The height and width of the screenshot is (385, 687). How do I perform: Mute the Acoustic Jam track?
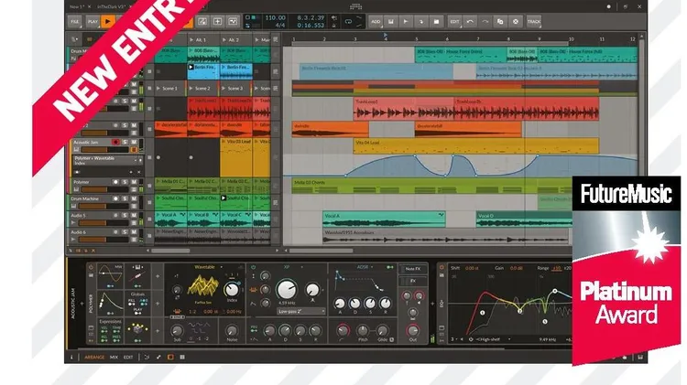click(134, 142)
